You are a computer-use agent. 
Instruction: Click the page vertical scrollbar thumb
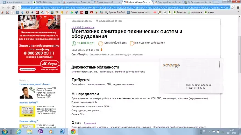click(240, 54)
